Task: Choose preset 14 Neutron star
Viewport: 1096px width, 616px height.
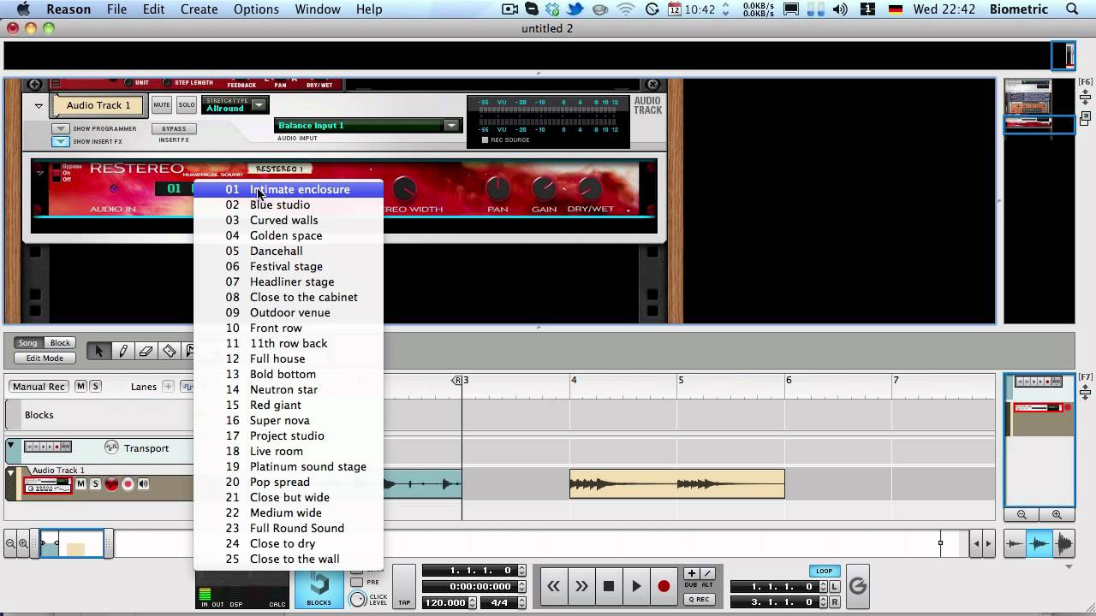Action: 289,389
